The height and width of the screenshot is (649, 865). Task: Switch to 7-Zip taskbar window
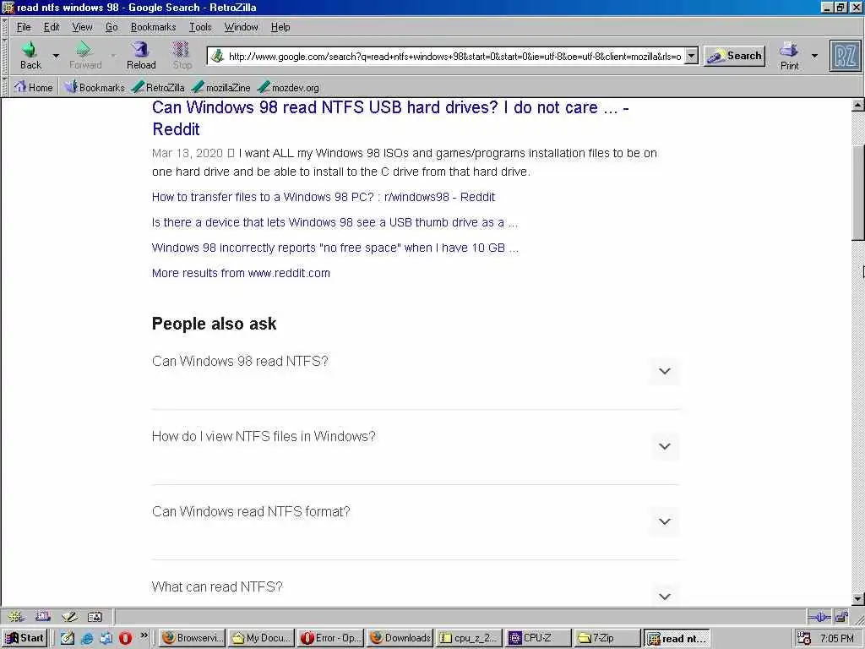pyautogui.click(x=607, y=639)
